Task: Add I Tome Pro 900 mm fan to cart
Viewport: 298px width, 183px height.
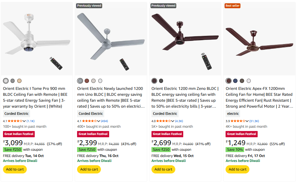Action: coord(15,169)
